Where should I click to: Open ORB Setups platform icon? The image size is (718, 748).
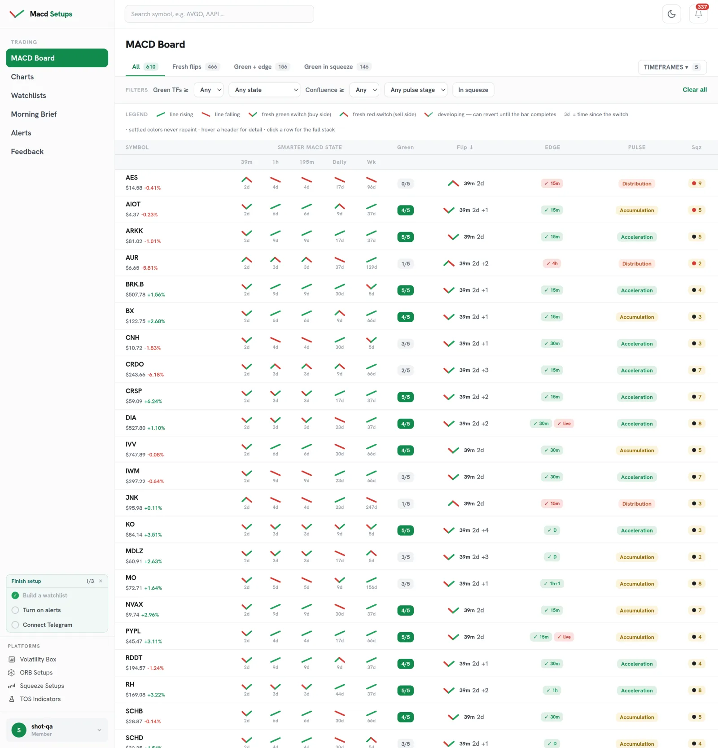point(12,673)
